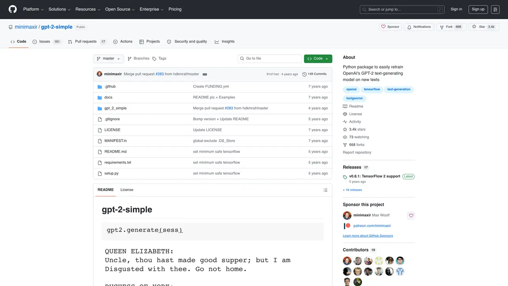
Task: Open the README outline list icon
Action: (325, 190)
